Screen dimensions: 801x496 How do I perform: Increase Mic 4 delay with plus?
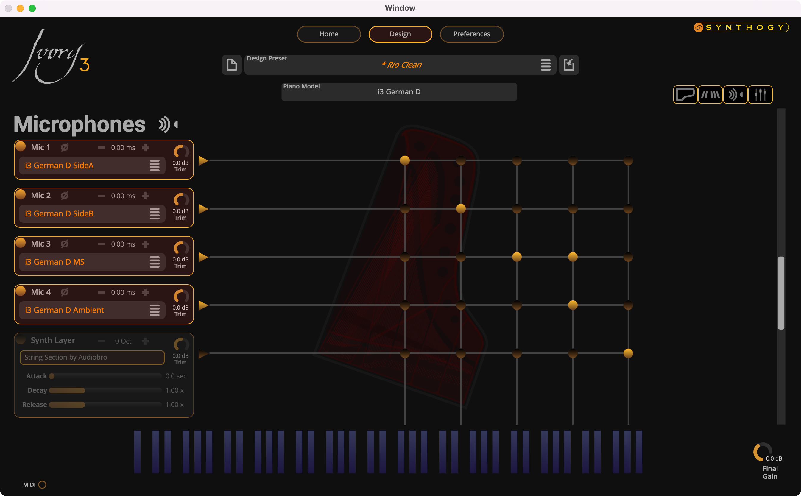145,292
